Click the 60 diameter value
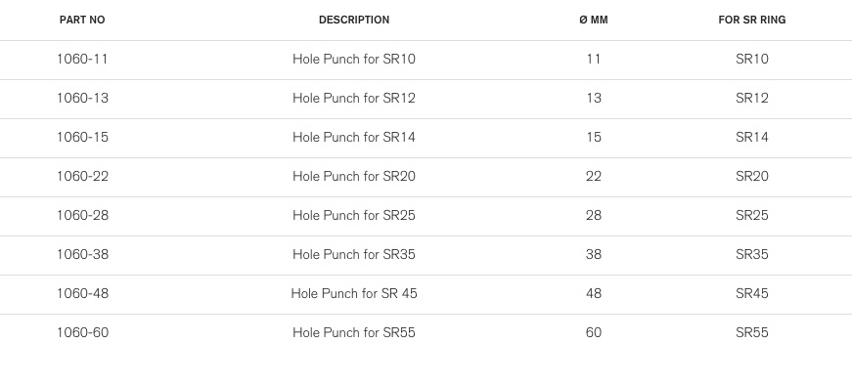The height and width of the screenshot is (384, 852). coord(594,332)
